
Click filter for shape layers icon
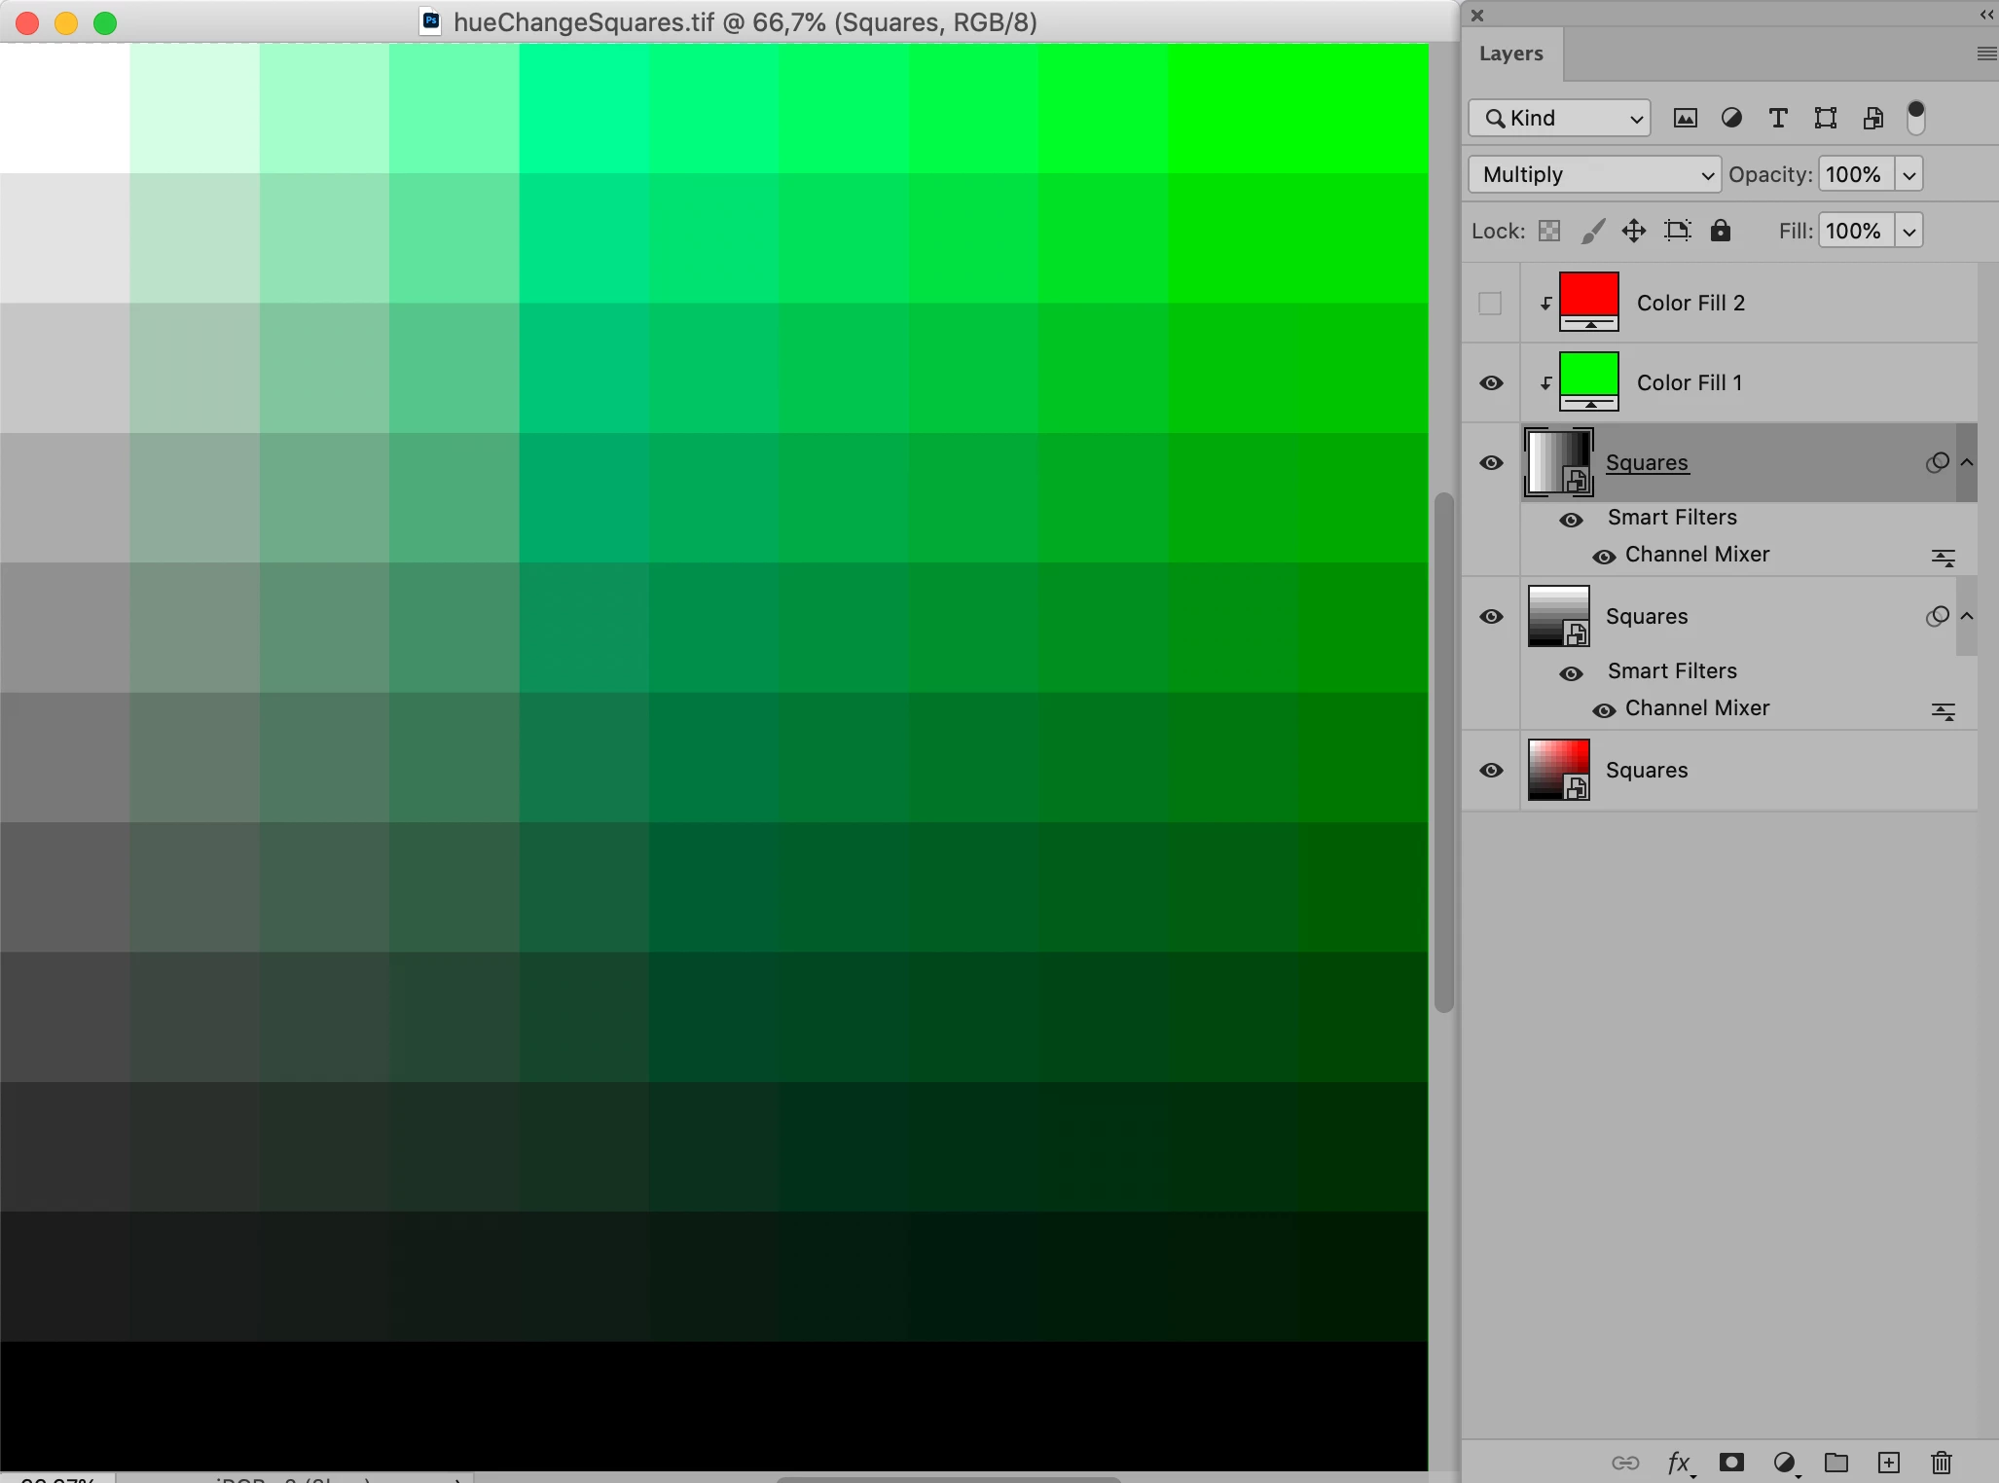click(1825, 118)
